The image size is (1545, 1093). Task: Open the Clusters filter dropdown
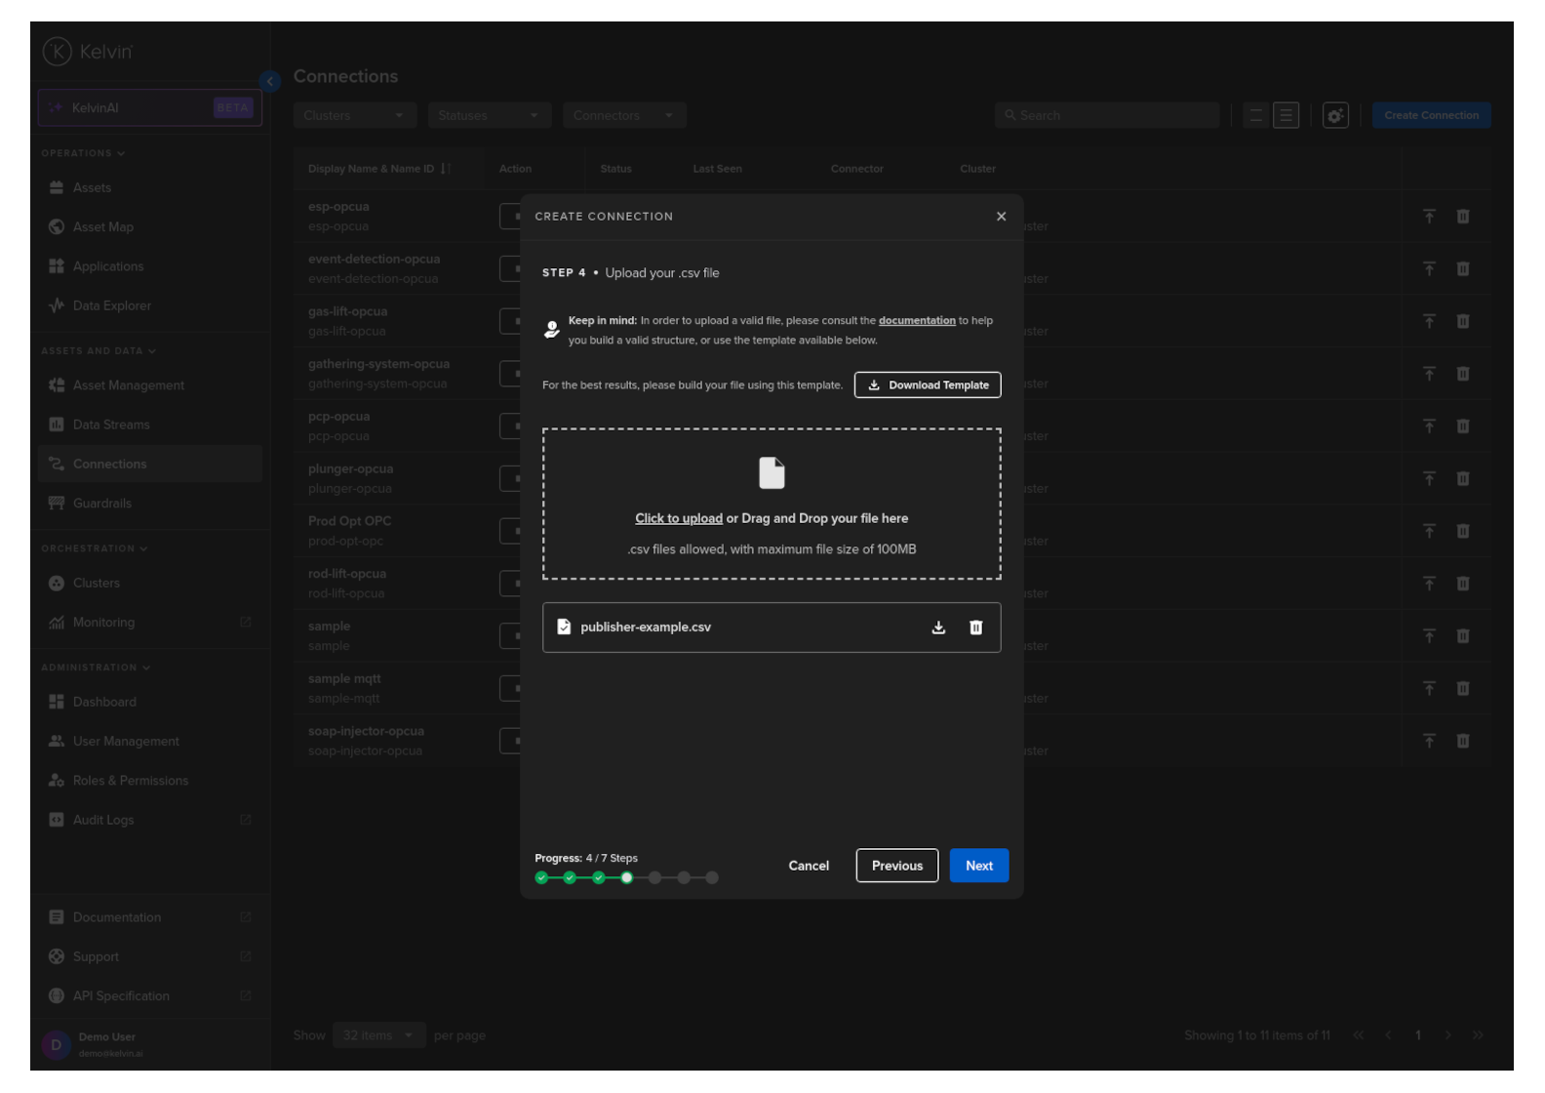tap(354, 116)
